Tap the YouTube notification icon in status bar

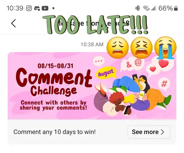point(45,8)
